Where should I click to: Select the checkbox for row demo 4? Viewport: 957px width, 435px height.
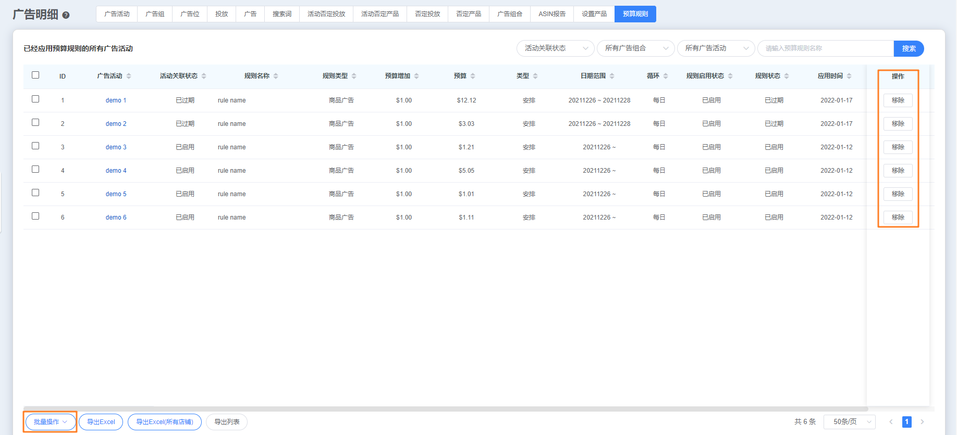click(x=35, y=169)
